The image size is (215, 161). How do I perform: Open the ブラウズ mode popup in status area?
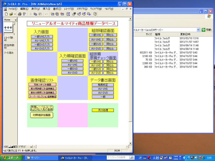pyautogui.click(x=25, y=147)
